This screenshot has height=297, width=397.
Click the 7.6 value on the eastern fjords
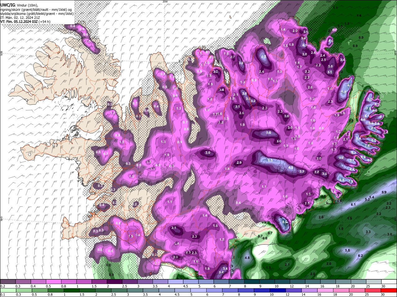point(367,146)
